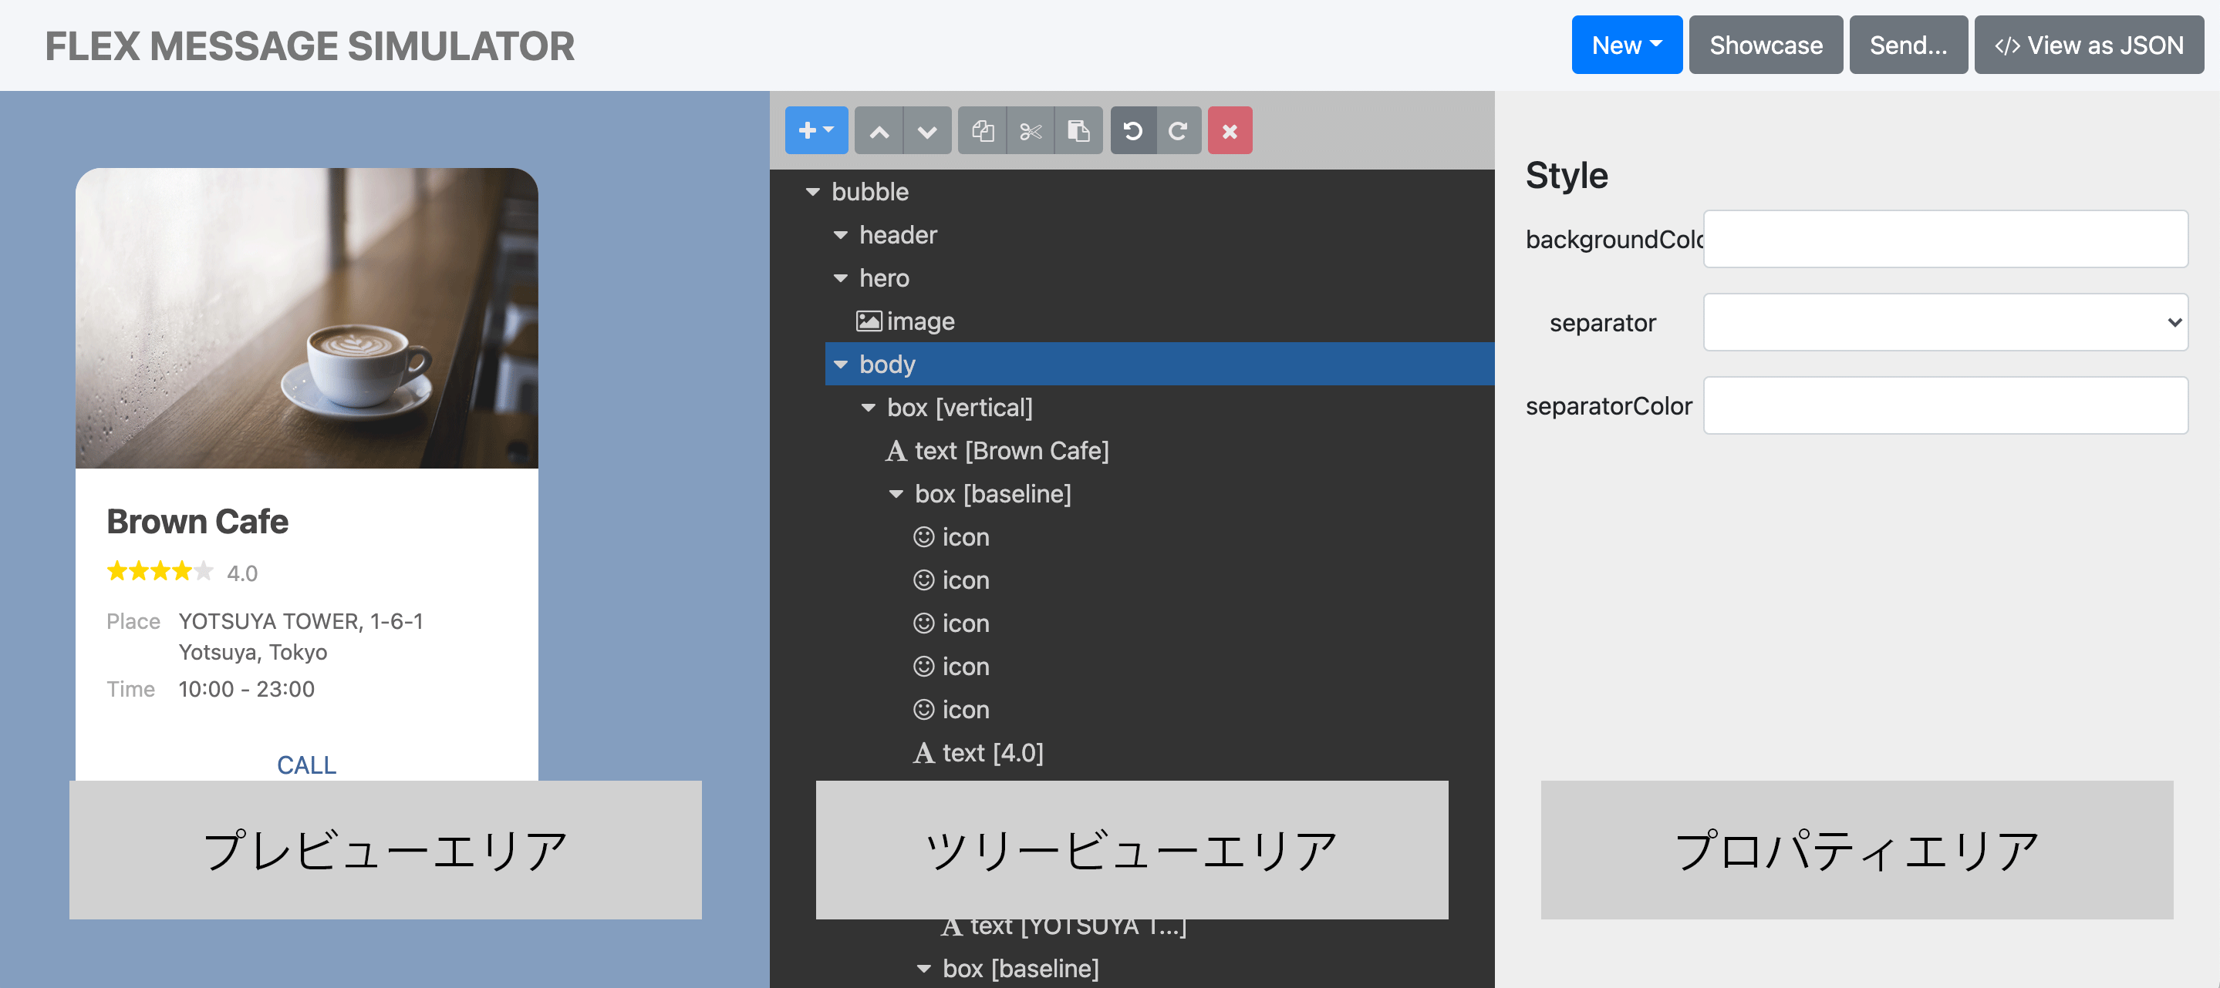Viewport: 2220px width, 988px height.
Task: Redo the last change
Action: pyautogui.click(x=1178, y=131)
